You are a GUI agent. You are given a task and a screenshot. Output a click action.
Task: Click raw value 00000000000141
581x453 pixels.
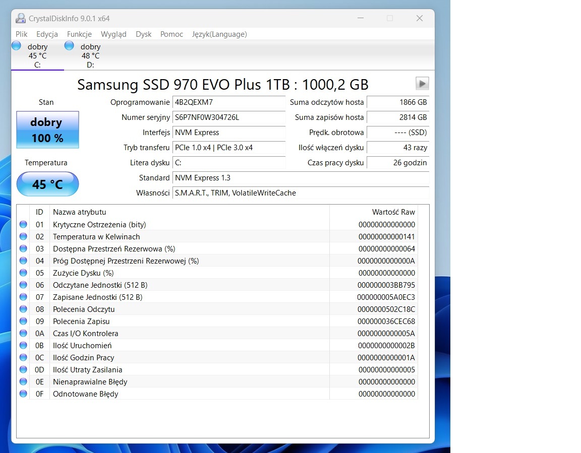386,236
